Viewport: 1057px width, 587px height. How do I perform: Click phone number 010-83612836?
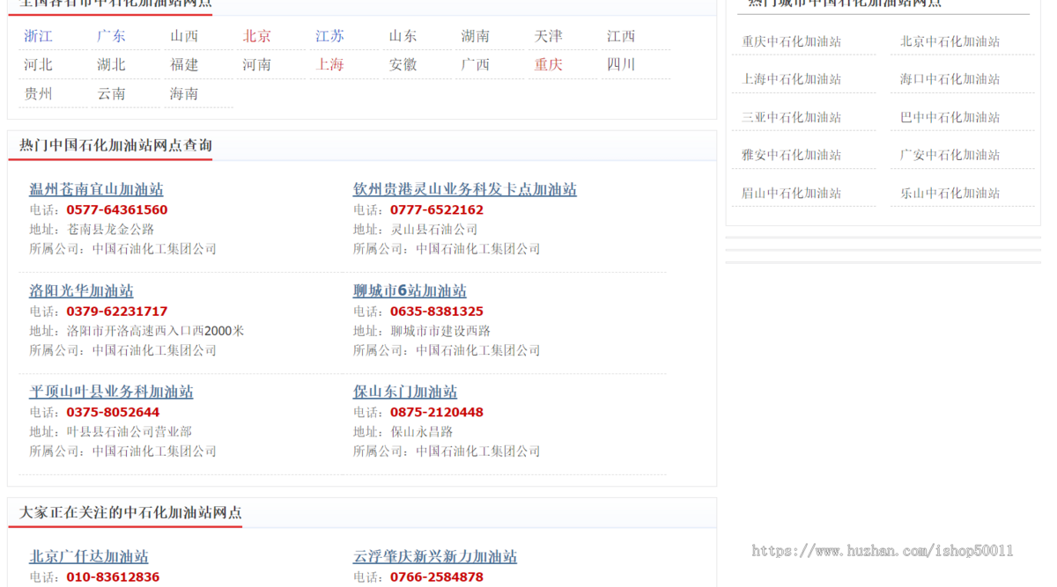point(113,577)
